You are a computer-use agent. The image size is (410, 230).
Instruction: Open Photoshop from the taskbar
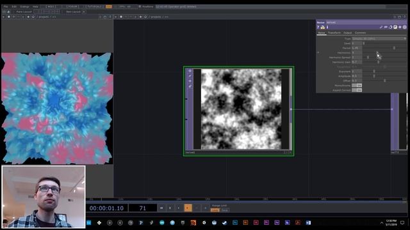[x=235, y=222]
